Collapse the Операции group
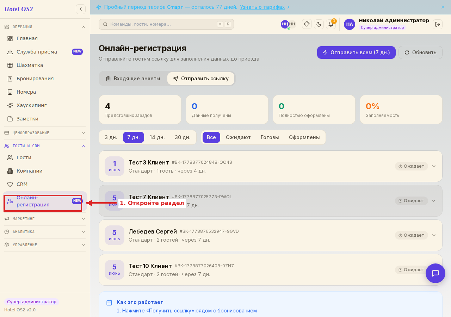The width and height of the screenshot is (451, 317). click(x=45, y=27)
